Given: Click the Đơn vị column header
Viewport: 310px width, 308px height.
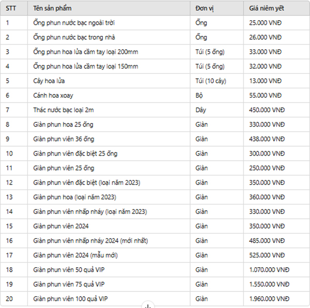Looking at the screenshot, I should pyautogui.click(x=205, y=9).
